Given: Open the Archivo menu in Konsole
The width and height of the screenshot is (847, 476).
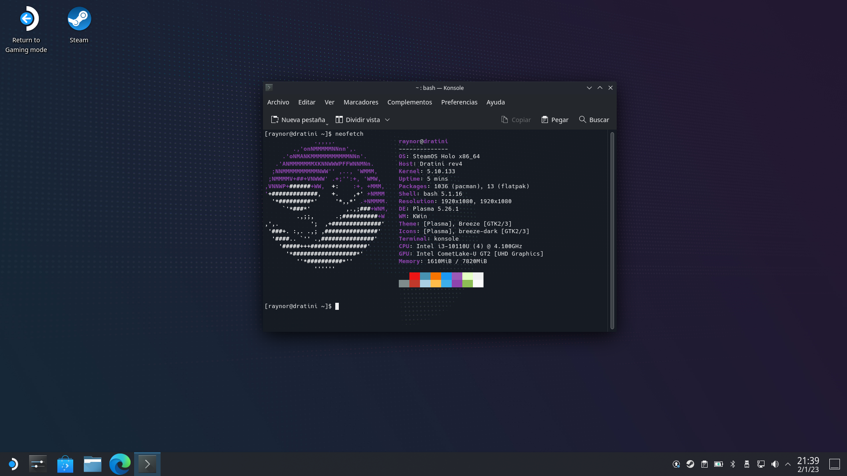Looking at the screenshot, I should click(x=278, y=102).
